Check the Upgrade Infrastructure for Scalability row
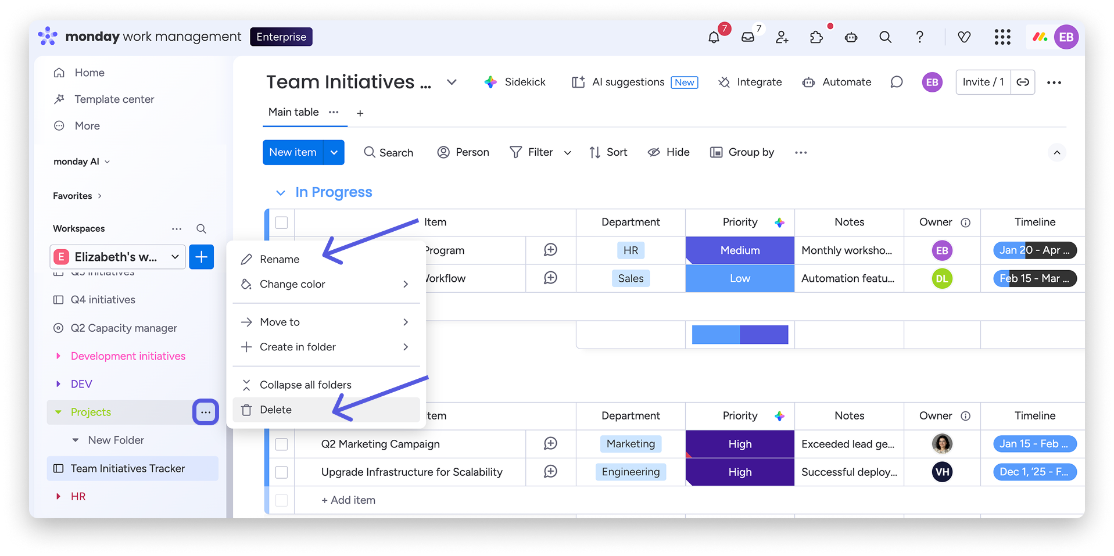The height and width of the screenshot is (556, 1114). [x=282, y=472]
